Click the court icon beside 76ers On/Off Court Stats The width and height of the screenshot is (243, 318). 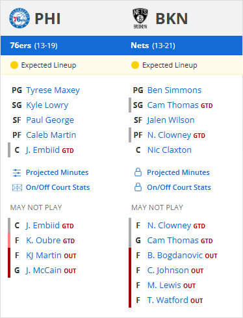(17, 187)
